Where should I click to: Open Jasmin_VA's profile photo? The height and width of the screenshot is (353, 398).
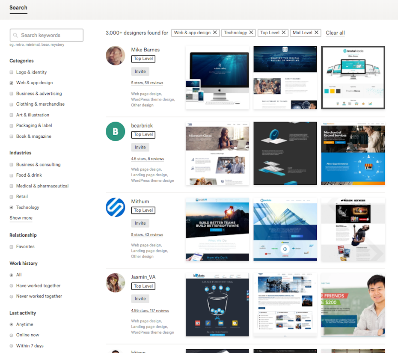(x=115, y=283)
